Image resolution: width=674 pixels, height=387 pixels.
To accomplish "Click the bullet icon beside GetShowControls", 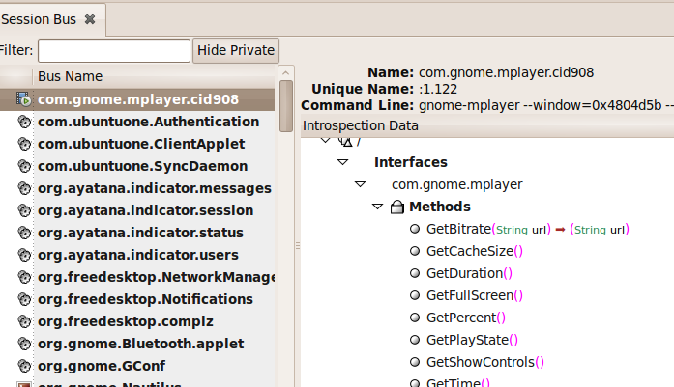I will pyautogui.click(x=415, y=362).
